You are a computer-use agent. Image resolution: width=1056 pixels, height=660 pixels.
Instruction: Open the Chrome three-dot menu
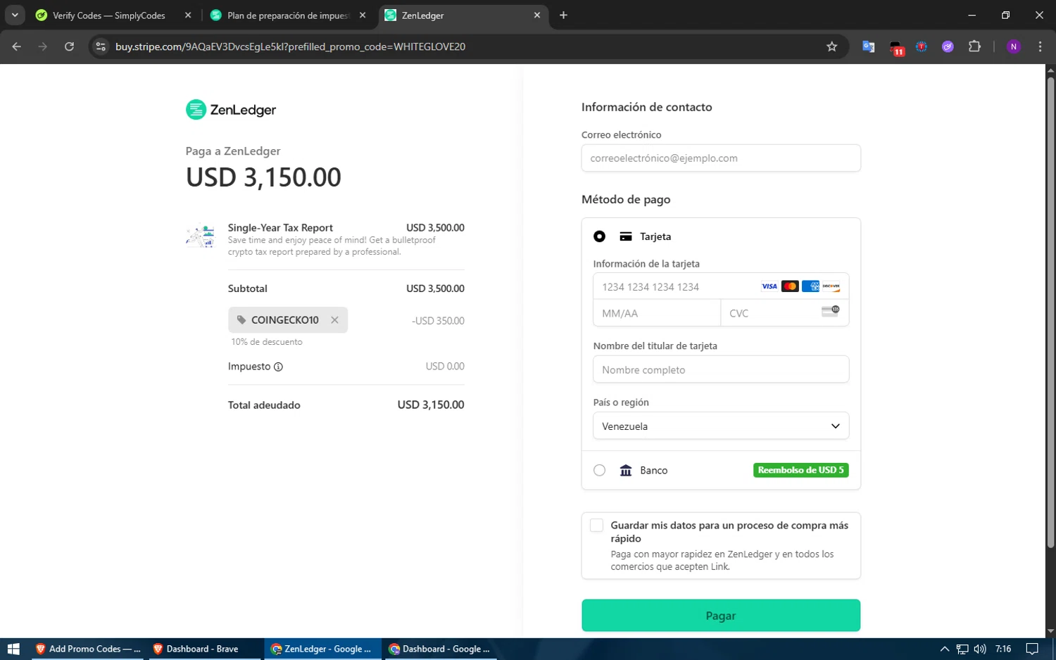(1040, 46)
